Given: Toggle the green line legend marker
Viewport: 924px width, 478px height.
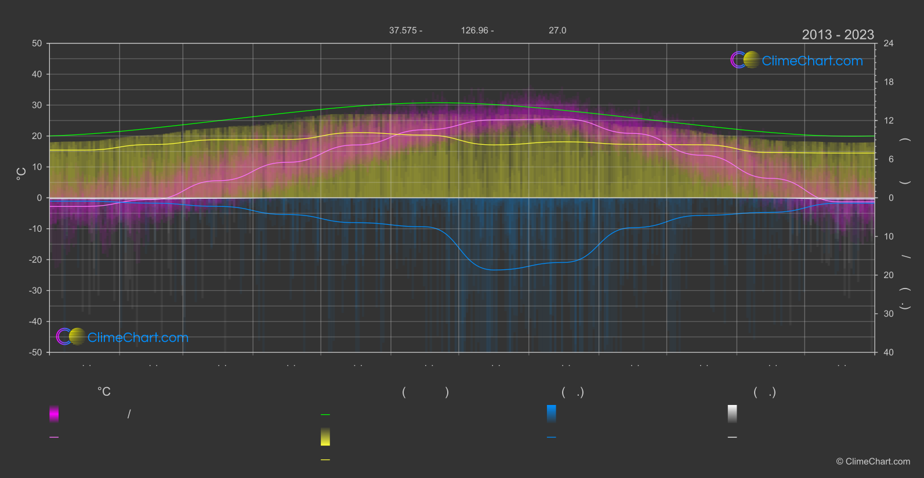Looking at the screenshot, I should point(325,415).
